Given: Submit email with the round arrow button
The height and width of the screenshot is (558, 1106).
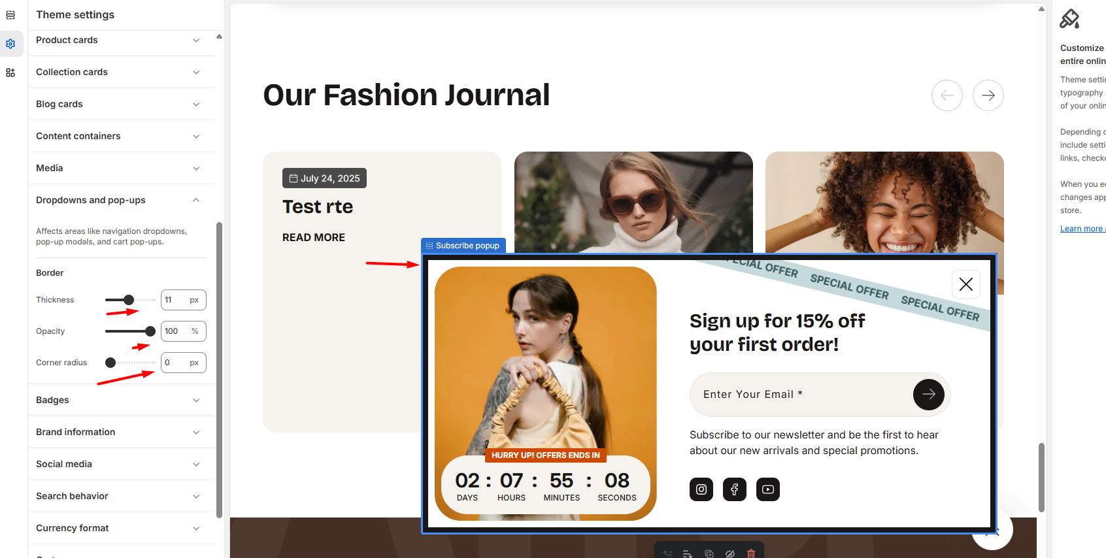Looking at the screenshot, I should point(928,395).
